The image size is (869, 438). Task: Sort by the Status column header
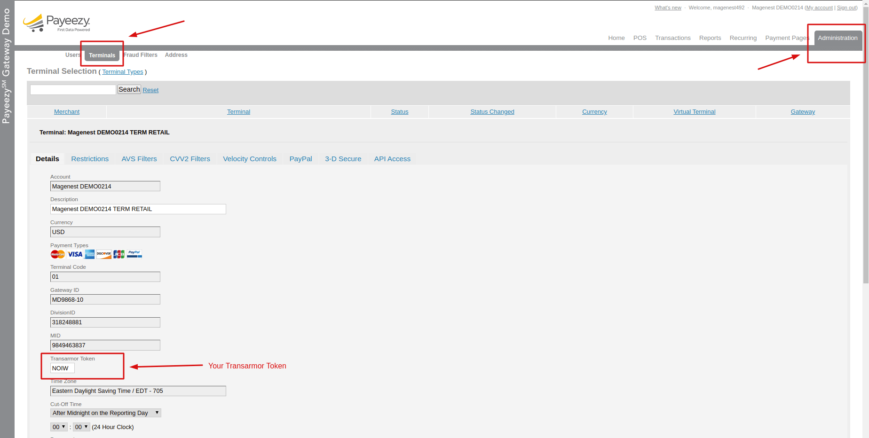(400, 112)
